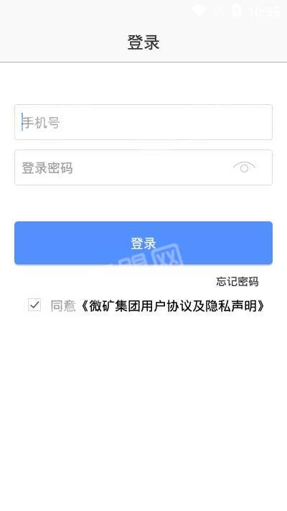
Task: Focus the 登录密码 input field
Action: (x=143, y=167)
